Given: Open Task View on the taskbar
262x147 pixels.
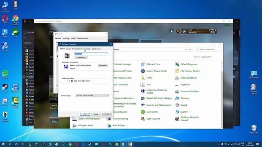Looking at the screenshot, I should (x=23, y=144).
